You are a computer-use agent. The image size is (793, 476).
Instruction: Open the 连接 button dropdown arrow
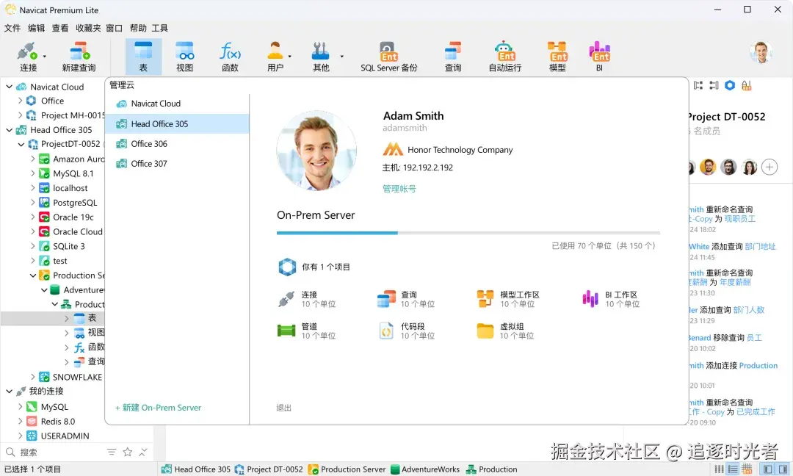click(44, 57)
